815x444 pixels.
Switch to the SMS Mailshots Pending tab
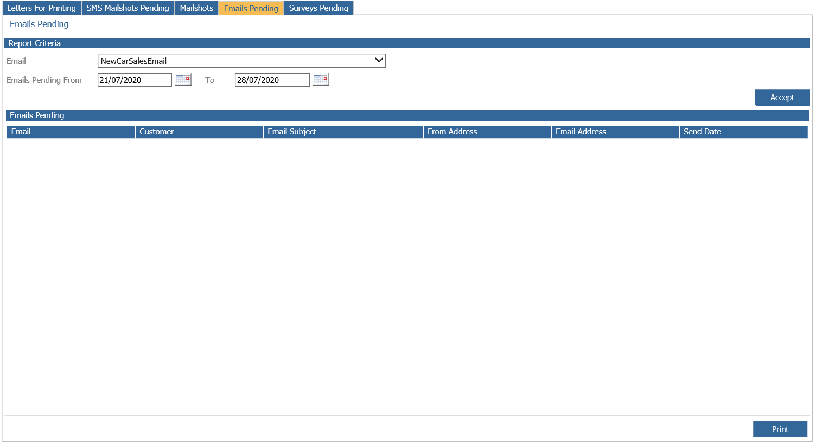click(x=128, y=8)
